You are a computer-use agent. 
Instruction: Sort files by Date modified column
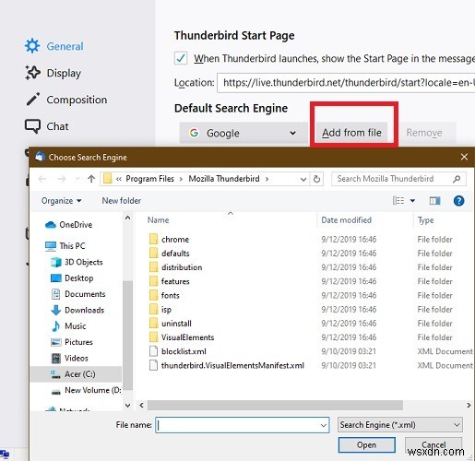point(346,220)
